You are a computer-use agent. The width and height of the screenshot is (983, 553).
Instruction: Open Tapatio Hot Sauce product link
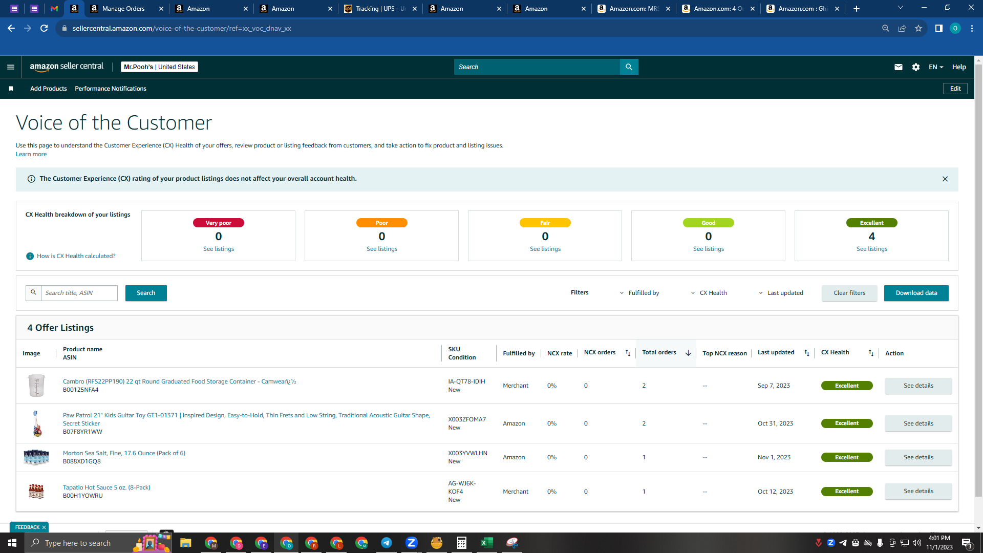click(x=106, y=487)
